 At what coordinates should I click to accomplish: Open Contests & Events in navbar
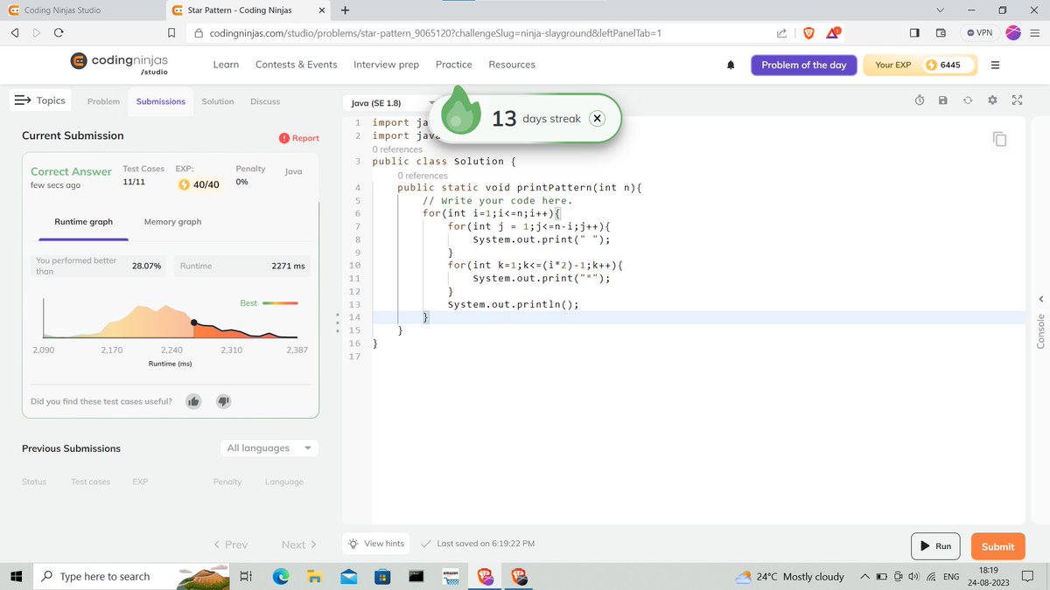(297, 65)
